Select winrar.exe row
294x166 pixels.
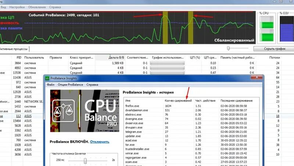coord(191,153)
